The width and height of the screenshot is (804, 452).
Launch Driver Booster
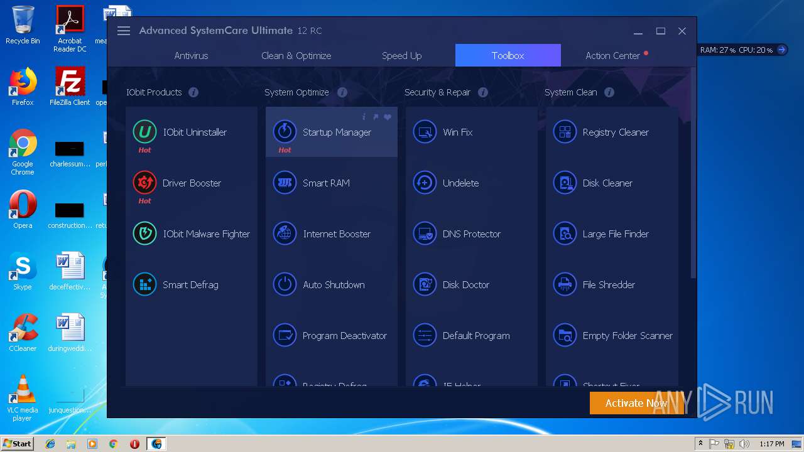192,183
